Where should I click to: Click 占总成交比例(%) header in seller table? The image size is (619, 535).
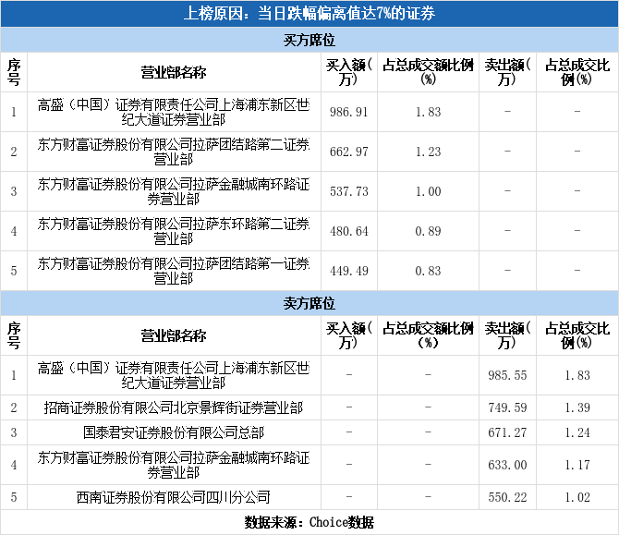(577, 335)
